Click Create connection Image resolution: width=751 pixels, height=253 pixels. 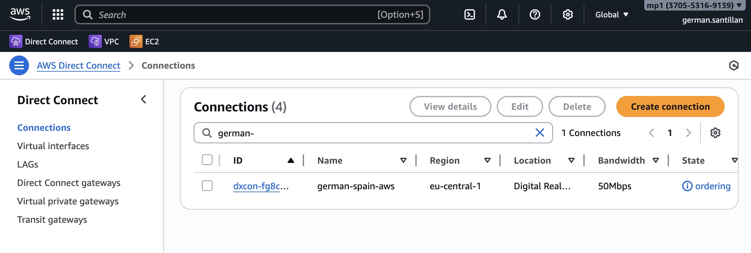(670, 106)
